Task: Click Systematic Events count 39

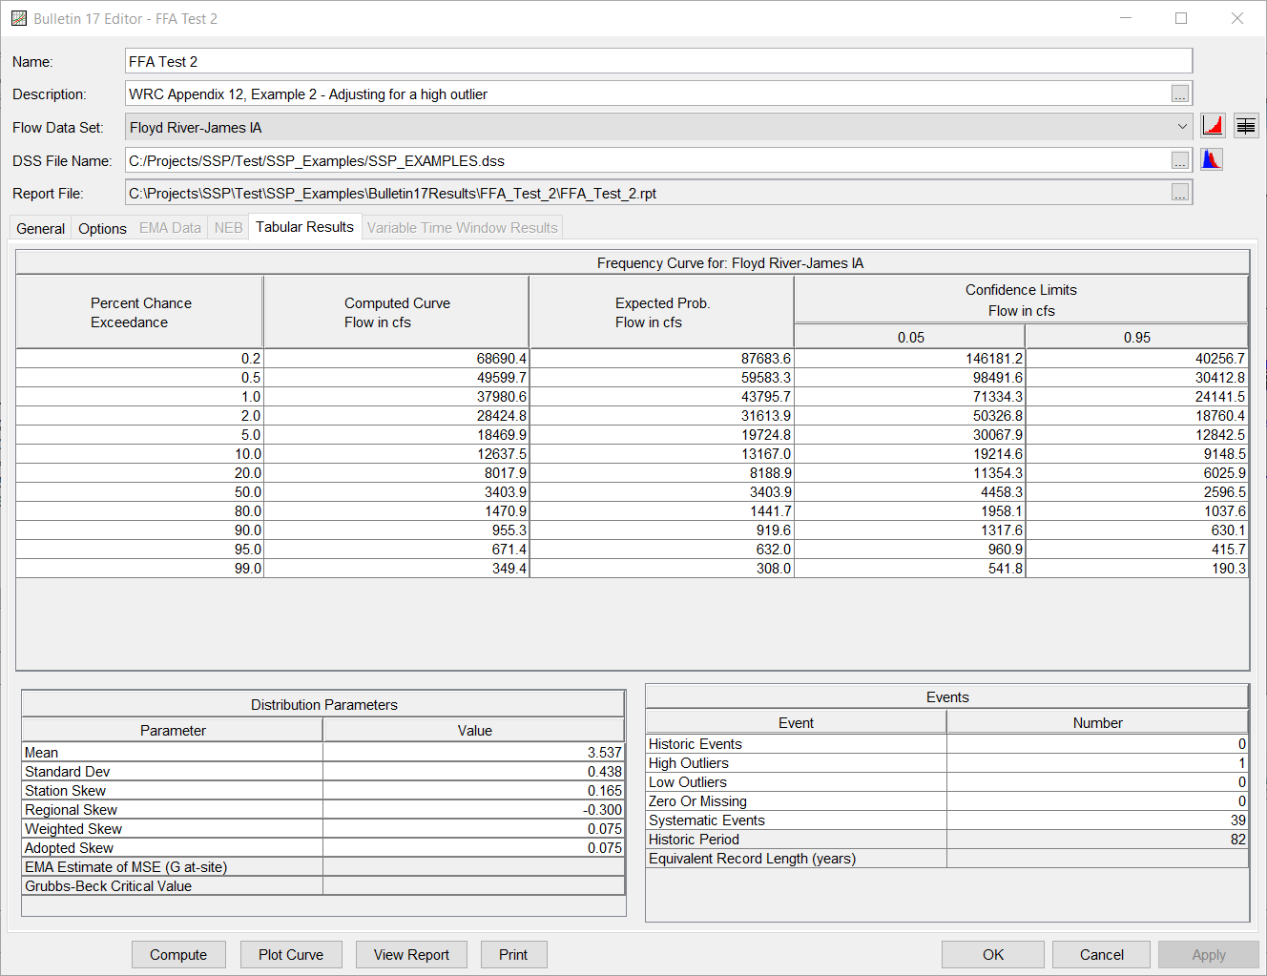Action: click(1097, 820)
